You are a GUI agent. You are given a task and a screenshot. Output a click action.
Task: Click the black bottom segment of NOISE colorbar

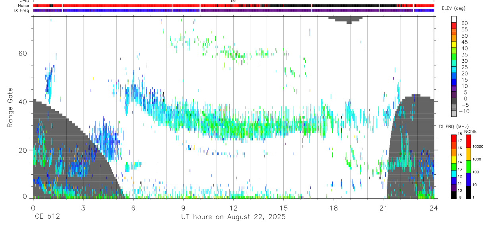(x=469, y=192)
